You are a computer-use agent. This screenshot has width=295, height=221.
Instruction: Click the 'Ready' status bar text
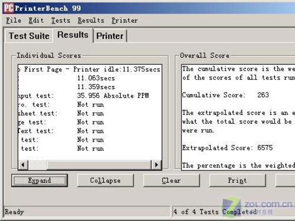14,212
